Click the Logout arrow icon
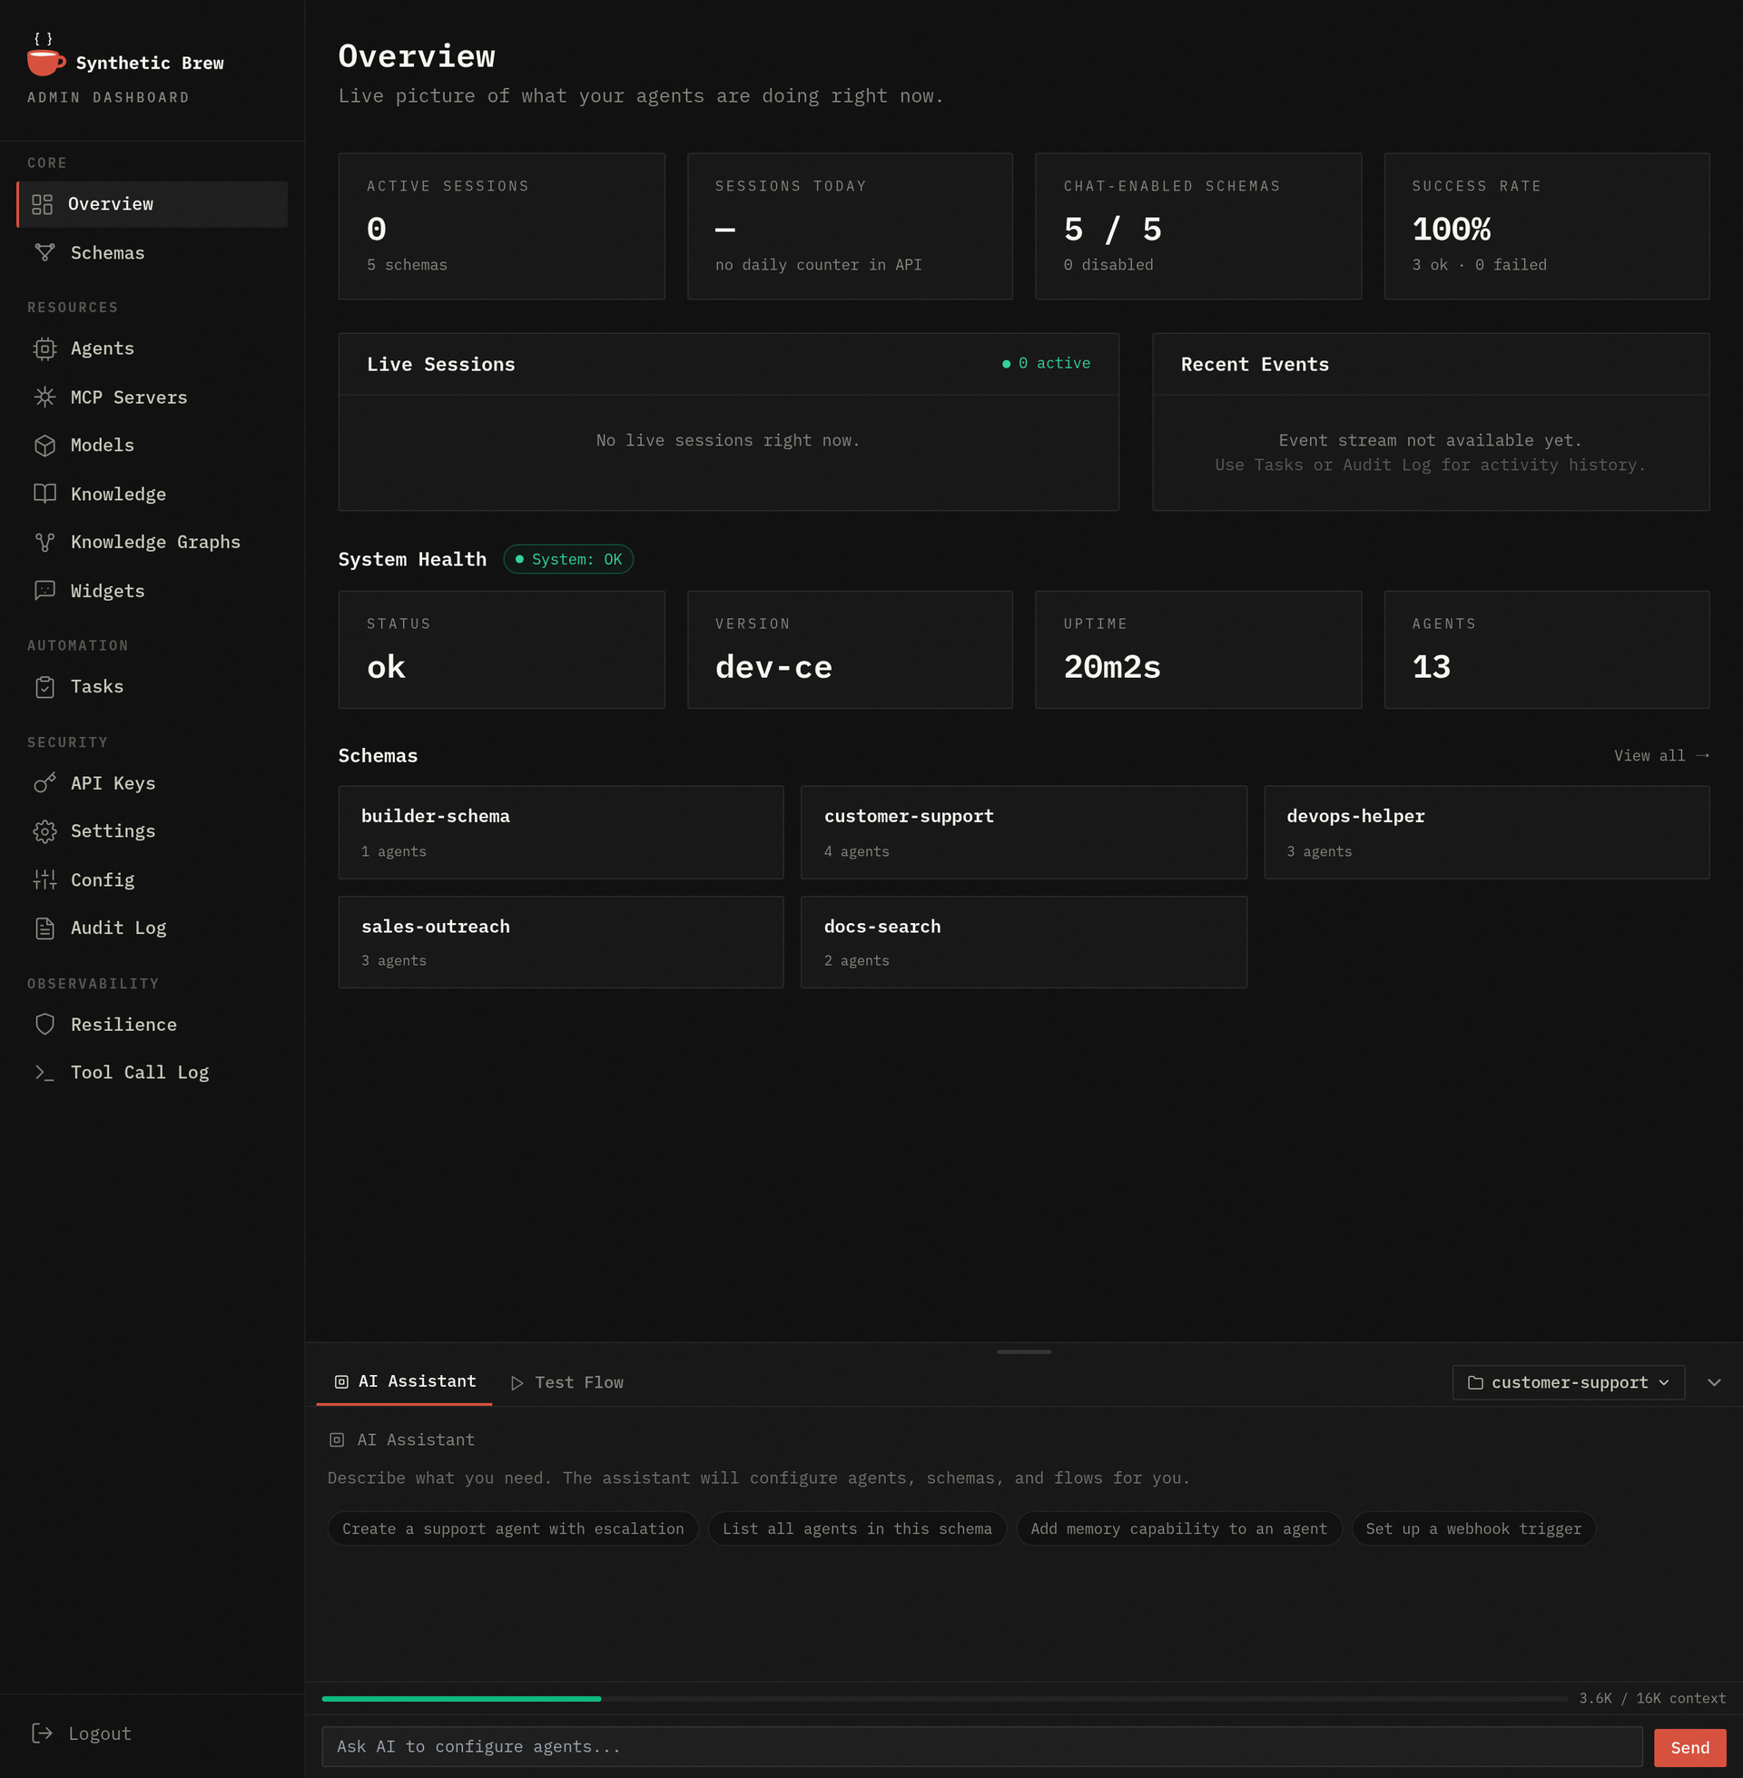 click(42, 1734)
